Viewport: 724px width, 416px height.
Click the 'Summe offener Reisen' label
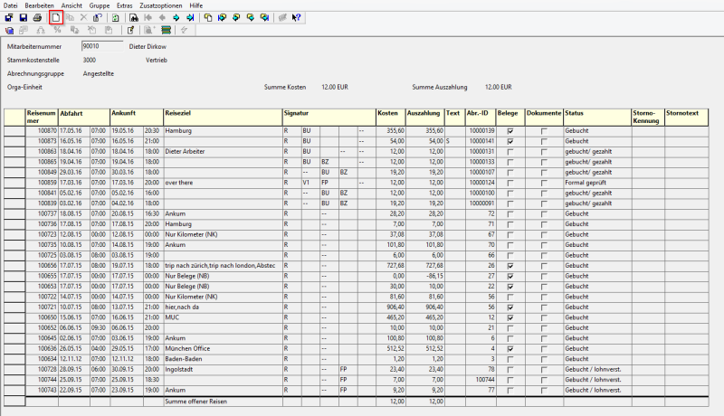(x=195, y=402)
